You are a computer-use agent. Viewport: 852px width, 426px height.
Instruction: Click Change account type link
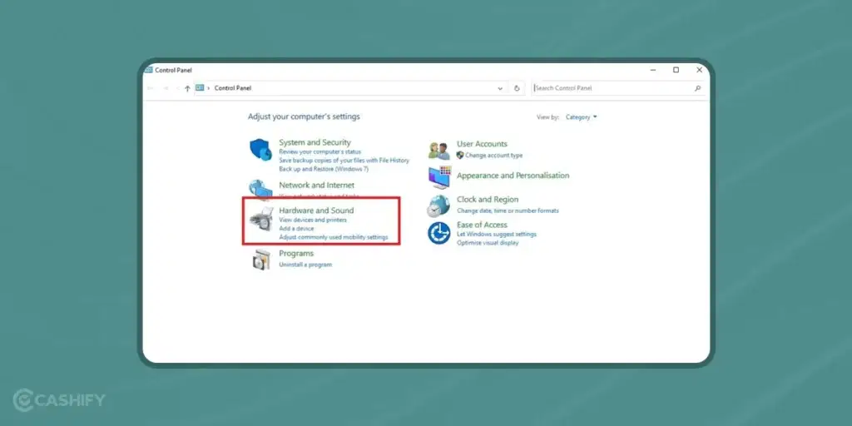[493, 156]
